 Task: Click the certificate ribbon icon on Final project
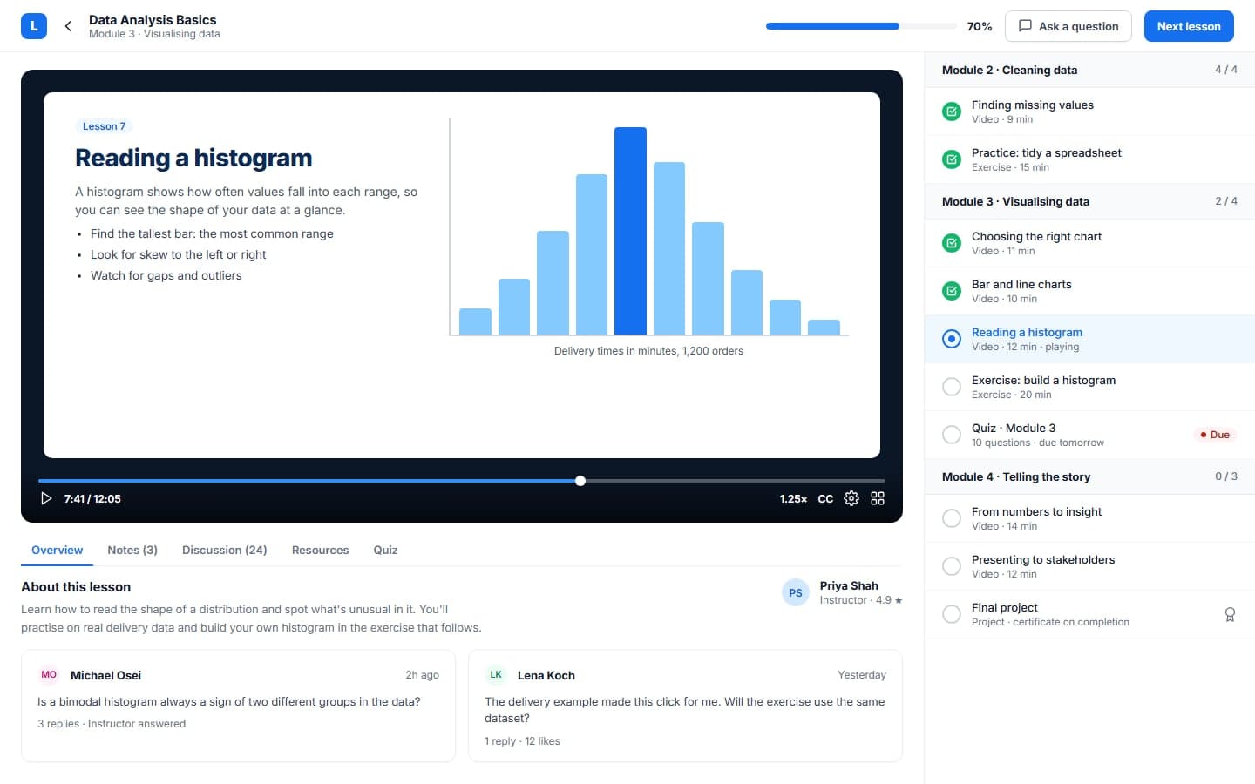point(1230,614)
